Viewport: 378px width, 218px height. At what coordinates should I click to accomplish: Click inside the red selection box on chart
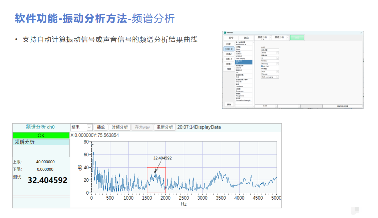(x=156, y=184)
